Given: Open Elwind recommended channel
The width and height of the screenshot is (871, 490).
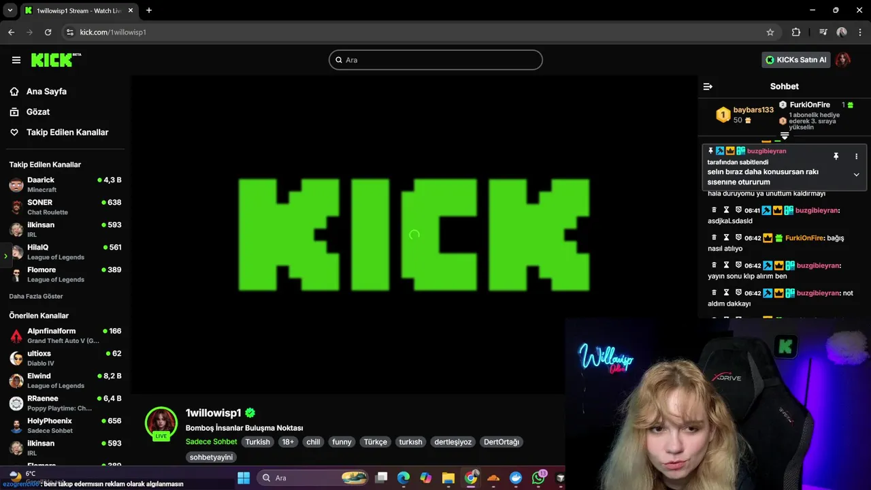Looking at the screenshot, I should pyautogui.click(x=65, y=380).
